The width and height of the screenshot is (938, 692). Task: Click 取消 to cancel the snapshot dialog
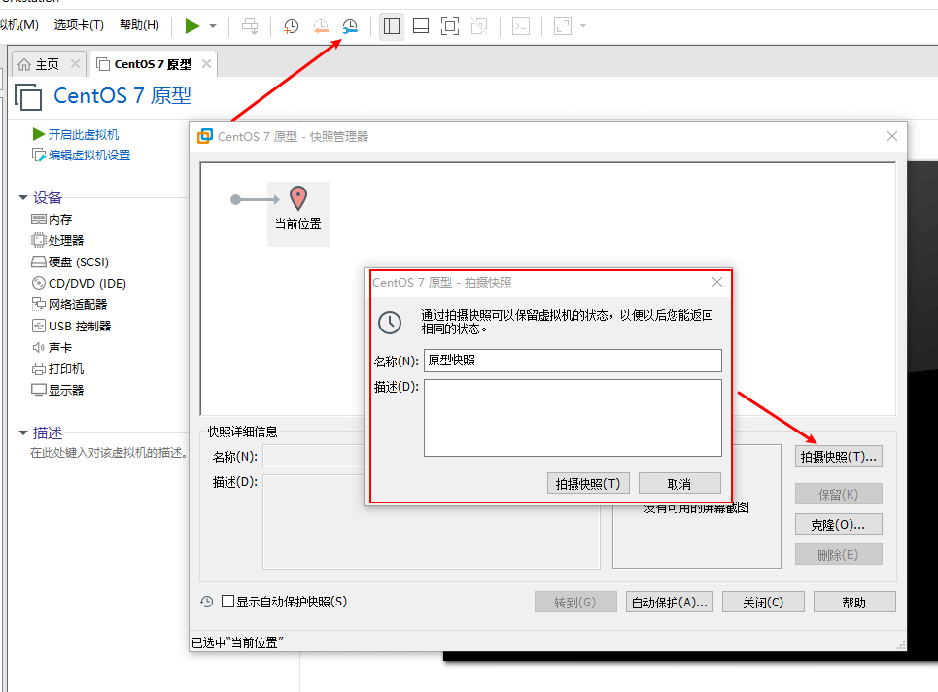pos(678,483)
